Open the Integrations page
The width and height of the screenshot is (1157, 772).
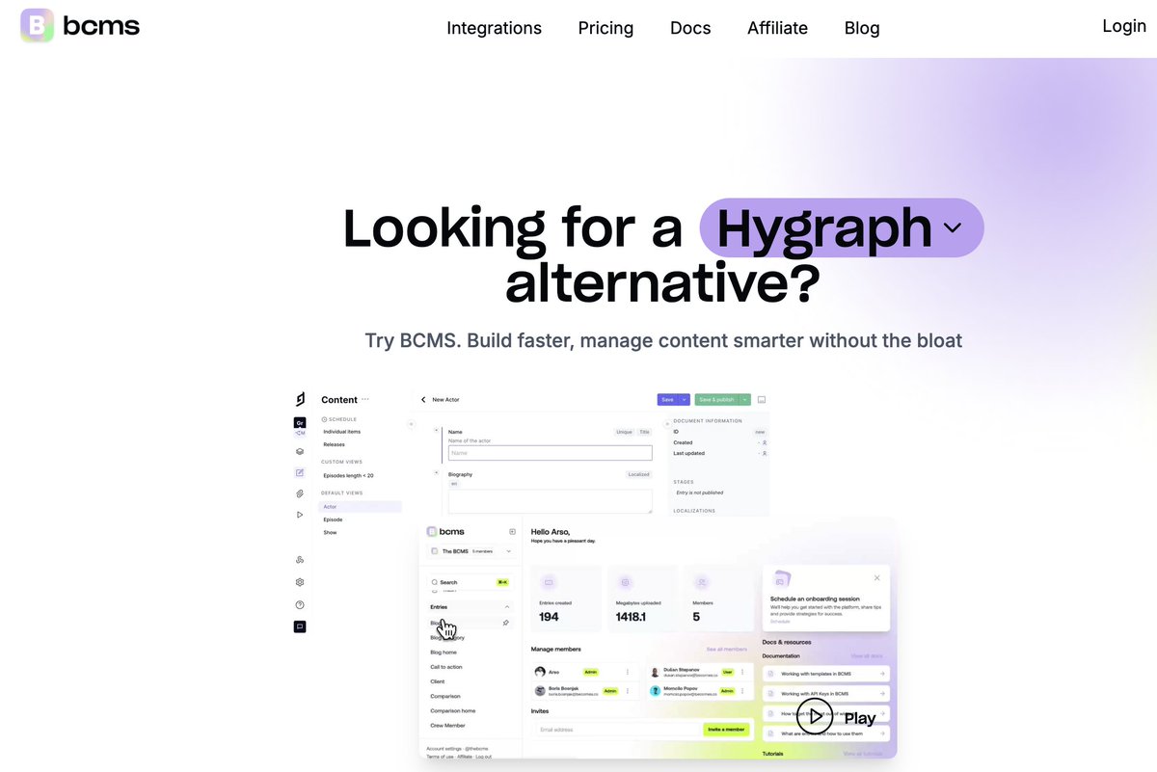coord(494,28)
